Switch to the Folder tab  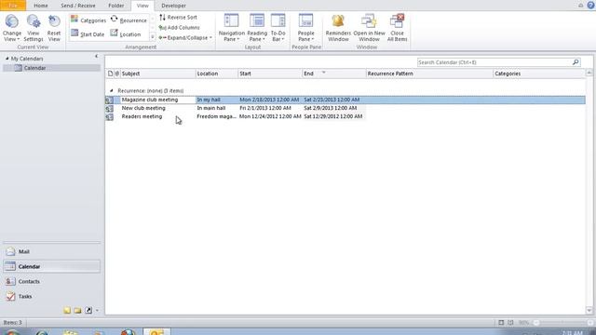(115, 6)
